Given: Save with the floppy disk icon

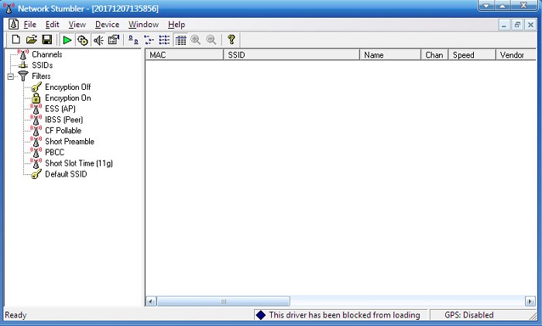Looking at the screenshot, I should click(x=47, y=39).
